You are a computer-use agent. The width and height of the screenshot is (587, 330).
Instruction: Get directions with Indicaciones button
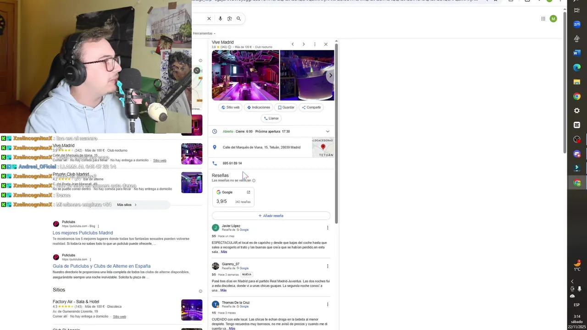click(x=259, y=107)
